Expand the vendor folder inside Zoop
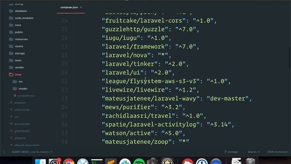The image size is (291, 164). coord(23,89)
